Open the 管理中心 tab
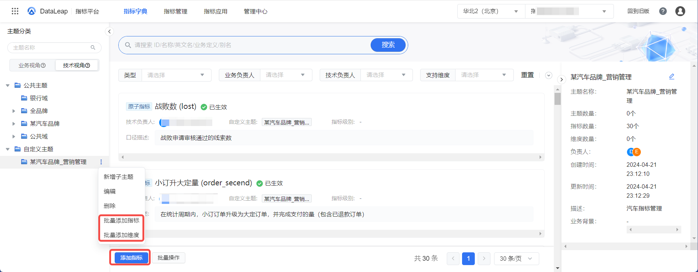 click(x=256, y=11)
